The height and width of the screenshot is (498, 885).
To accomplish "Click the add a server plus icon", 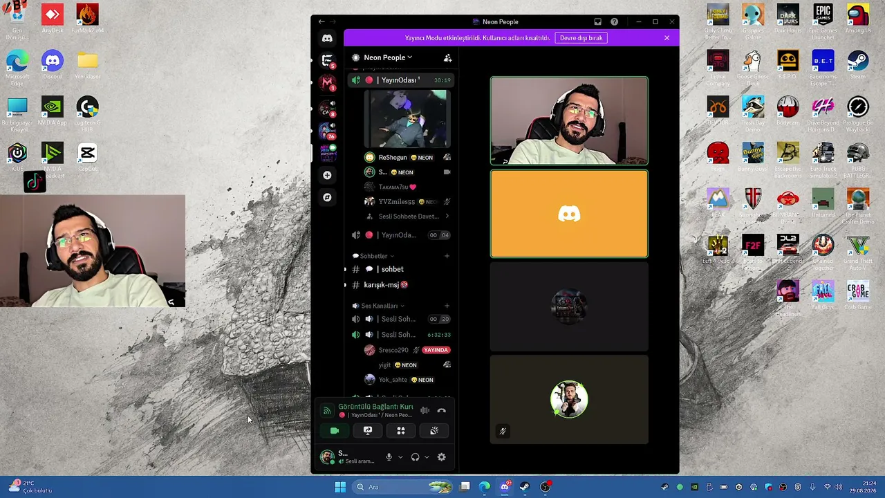I will pyautogui.click(x=327, y=175).
